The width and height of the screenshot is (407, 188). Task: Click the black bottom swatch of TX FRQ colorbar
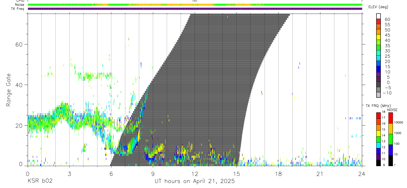(378, 163)
